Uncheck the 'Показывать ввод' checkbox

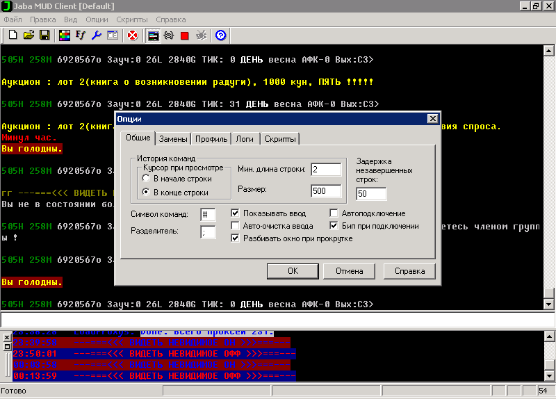pyautogui.click(x=235, y=213)
